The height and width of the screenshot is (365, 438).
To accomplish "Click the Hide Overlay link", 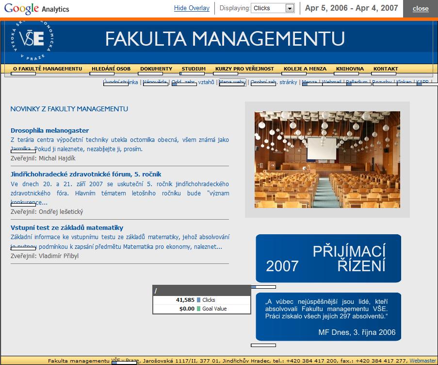I will pos(192,8).
